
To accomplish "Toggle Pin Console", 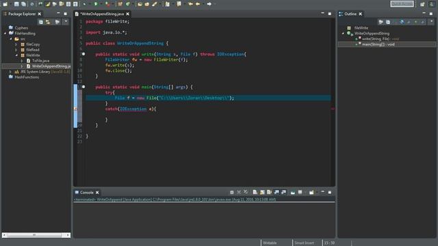I will pyautogui.click(x=292, y=192).
